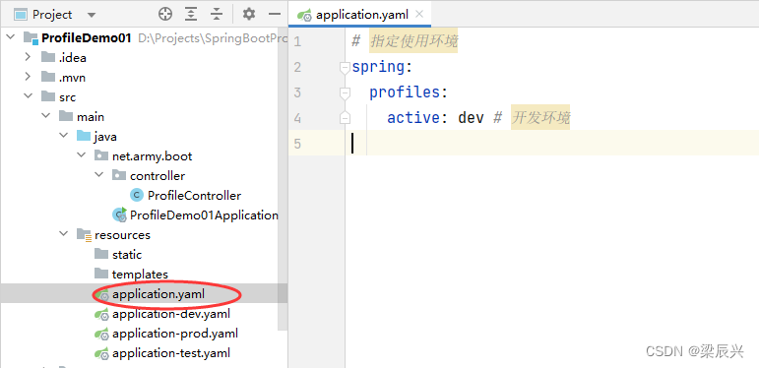Image resolution: width=759 pixels, height=368 pixels.
Task: Open application-prod.yaml file
Action: (175, 334)
